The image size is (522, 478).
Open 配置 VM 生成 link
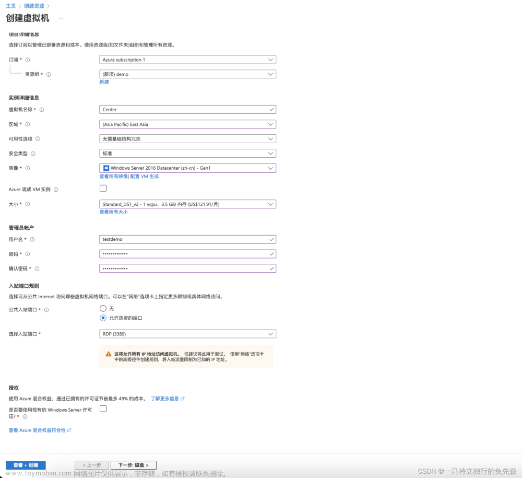coord(145,177)
